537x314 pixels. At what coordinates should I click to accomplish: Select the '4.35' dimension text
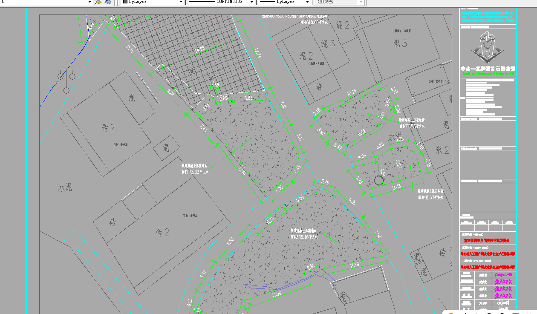[297, 169]
